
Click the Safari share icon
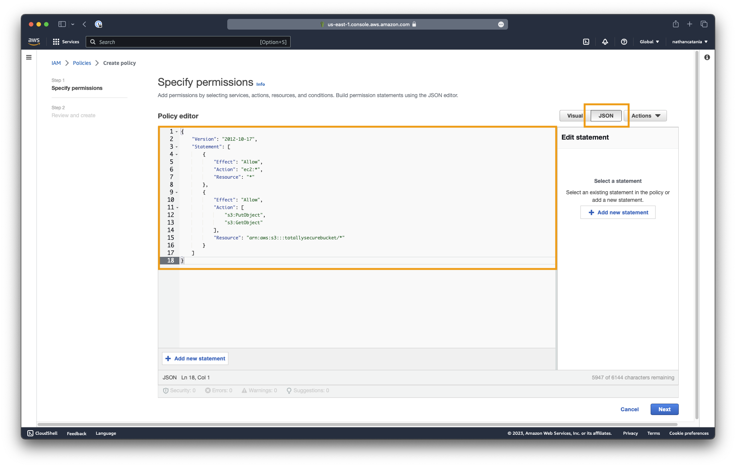click(x=676, y=24)
